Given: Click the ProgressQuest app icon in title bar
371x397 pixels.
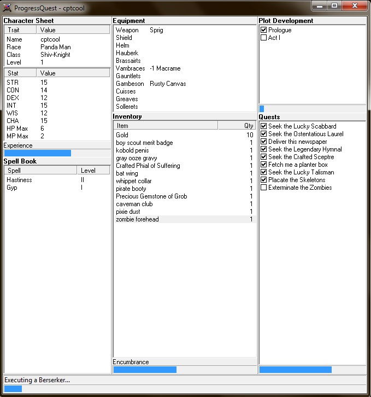Looking at the screenshot, I should point(7,8).
